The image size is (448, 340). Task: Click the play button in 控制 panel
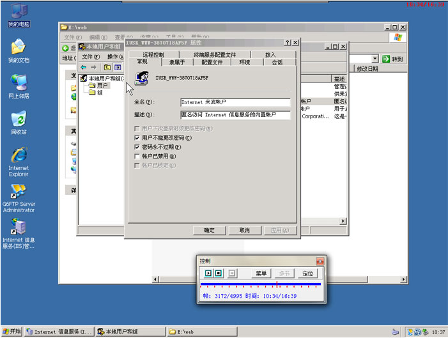click(208, 274)
